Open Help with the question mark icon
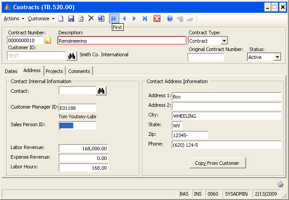The height and width of the screenshot is (200, 289). [170, 18]
